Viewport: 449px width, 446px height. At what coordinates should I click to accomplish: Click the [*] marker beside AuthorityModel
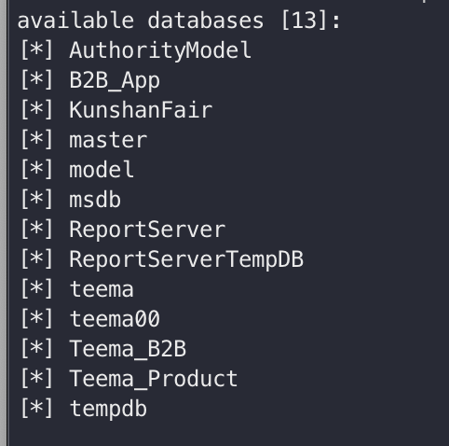click(36, 50)
